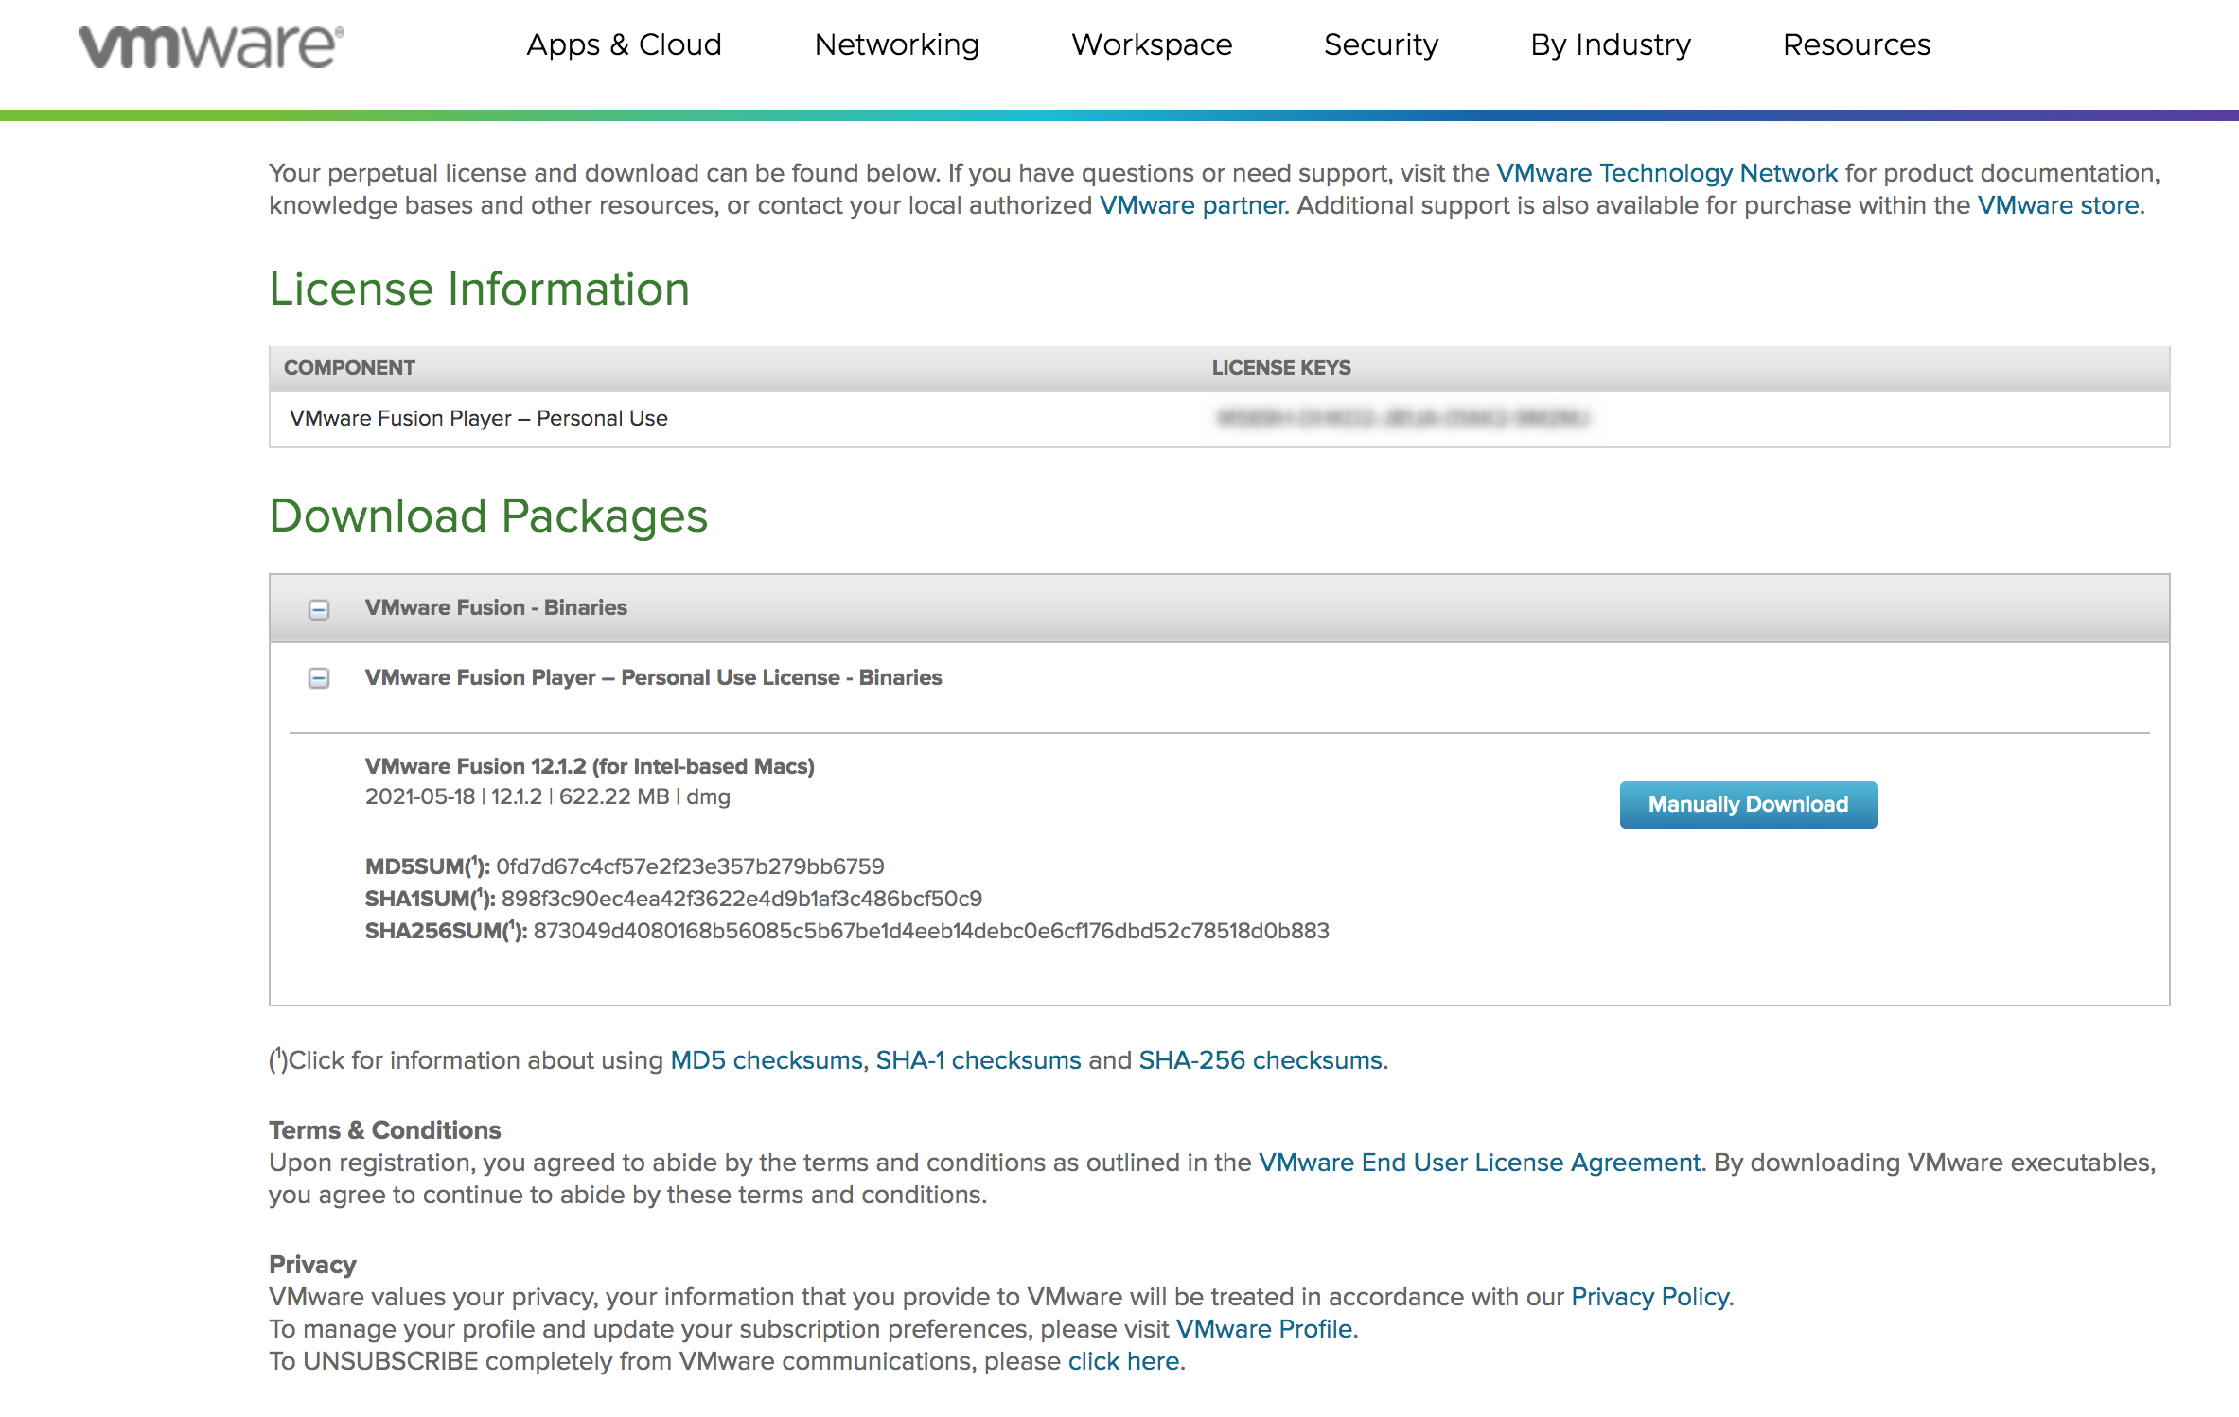
Task: Open the Workspace menu
Action: click(x=1152, y=44)
